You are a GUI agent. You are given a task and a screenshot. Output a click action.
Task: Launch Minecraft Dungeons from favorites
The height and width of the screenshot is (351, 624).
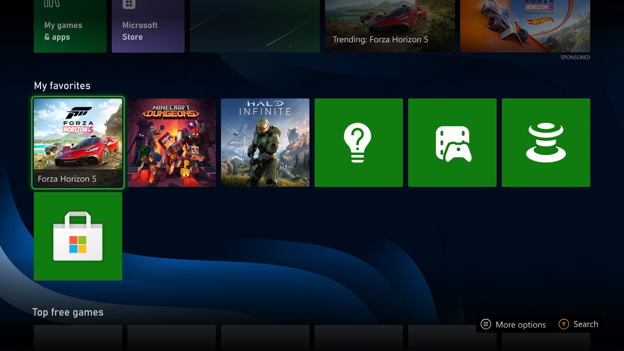tap(171, 142)
